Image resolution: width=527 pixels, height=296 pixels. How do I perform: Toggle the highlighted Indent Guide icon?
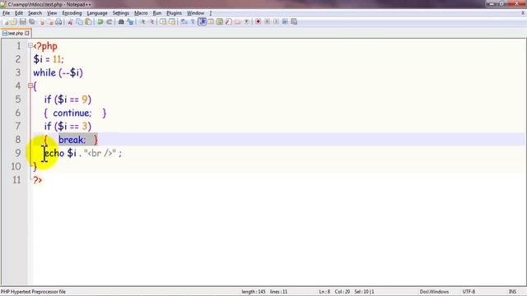(202, 22)
